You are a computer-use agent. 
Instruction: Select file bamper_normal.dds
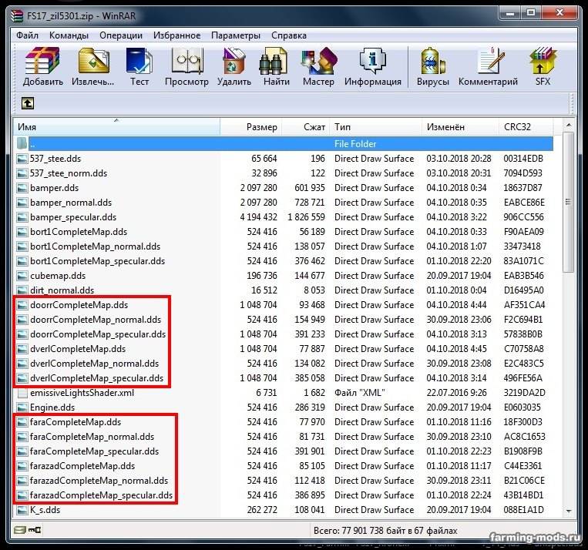tap(71, 203)
